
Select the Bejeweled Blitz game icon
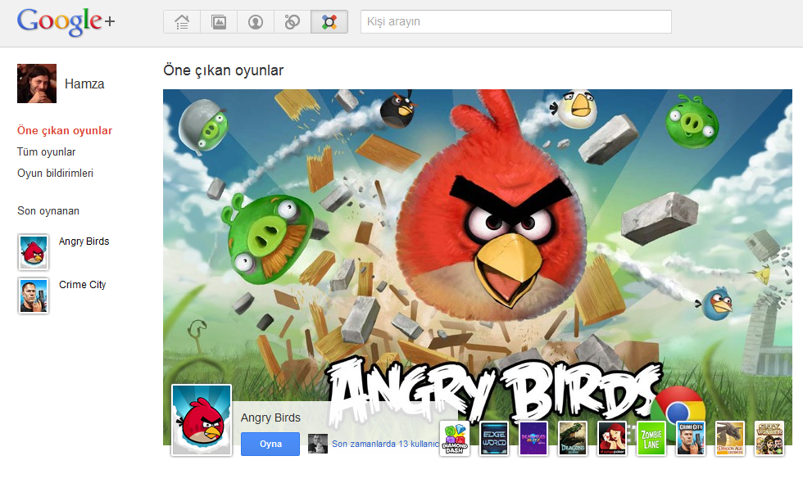click(533, 439)
